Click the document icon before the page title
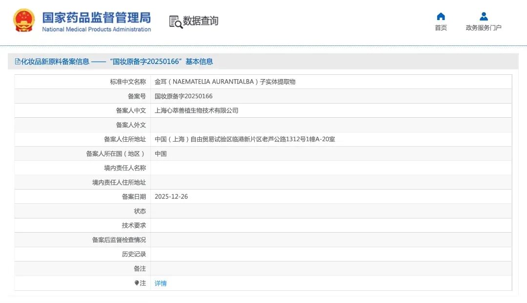The image size is (527, 303). pos(18,61)
